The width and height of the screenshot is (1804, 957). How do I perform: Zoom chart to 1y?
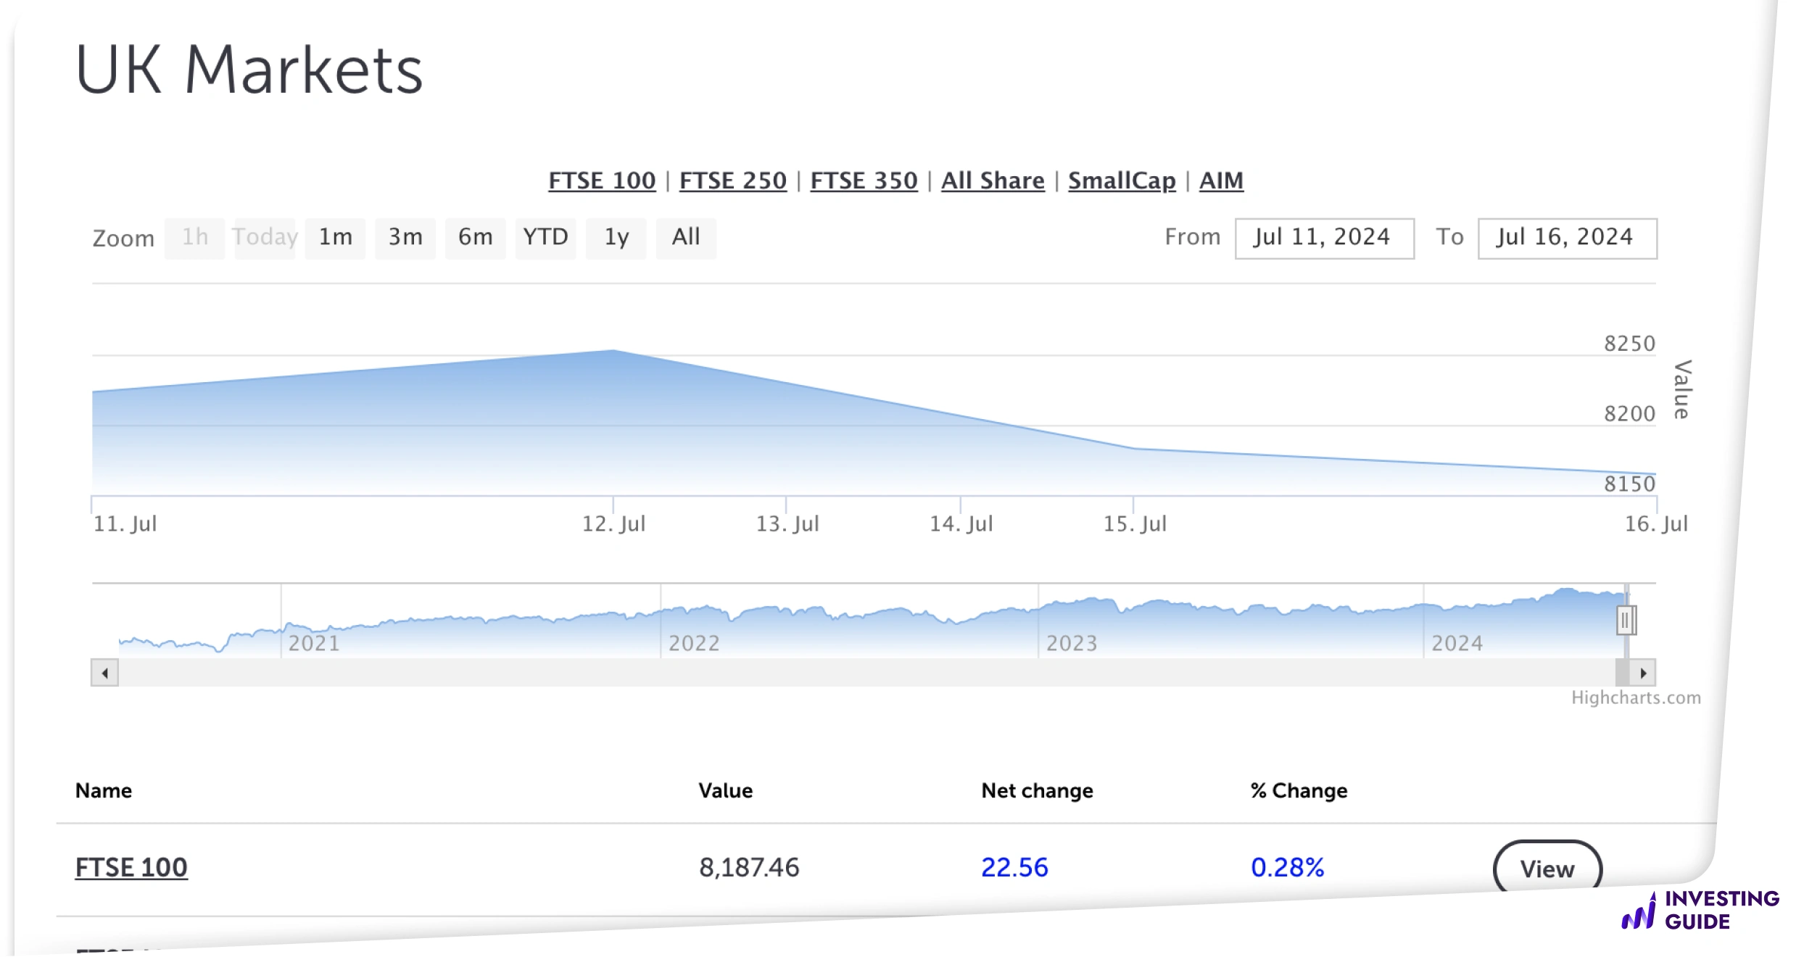pos(616,238)
